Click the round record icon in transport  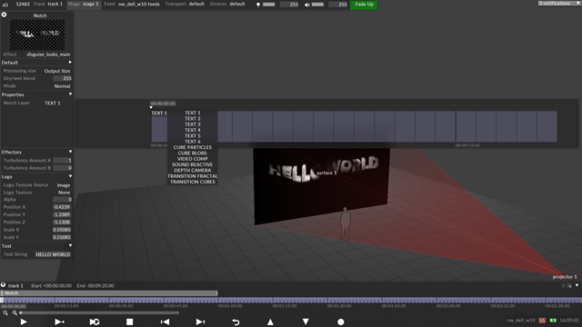tap(341, 322)
